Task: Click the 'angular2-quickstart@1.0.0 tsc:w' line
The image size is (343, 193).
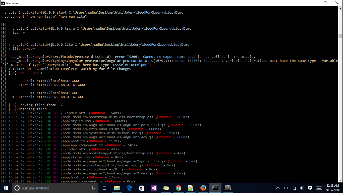Action: pos(100,29)
